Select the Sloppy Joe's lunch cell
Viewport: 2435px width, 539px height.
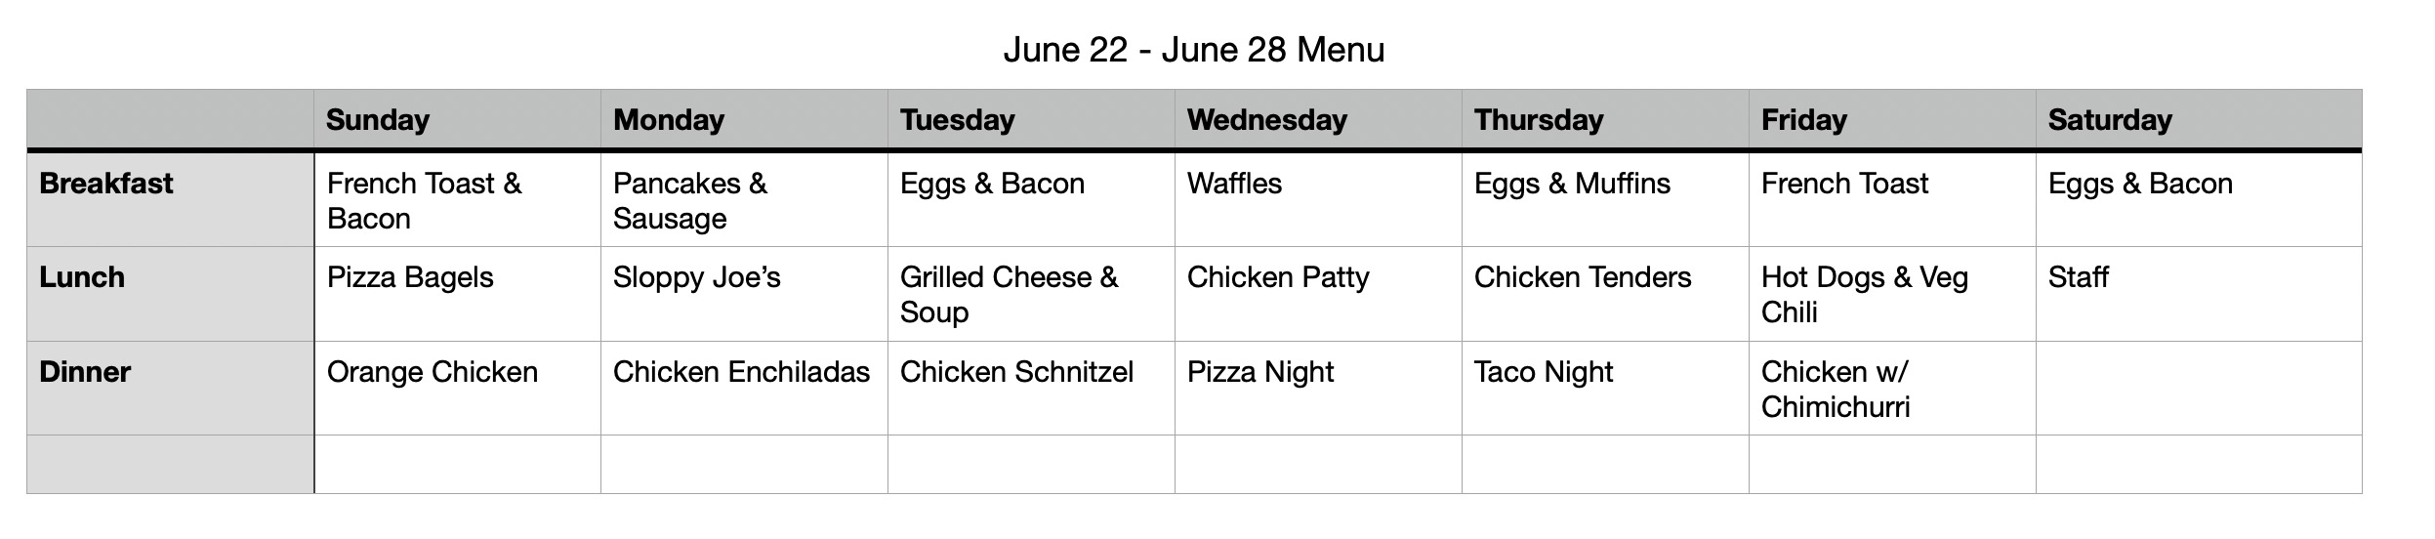[x=744, y=294]
